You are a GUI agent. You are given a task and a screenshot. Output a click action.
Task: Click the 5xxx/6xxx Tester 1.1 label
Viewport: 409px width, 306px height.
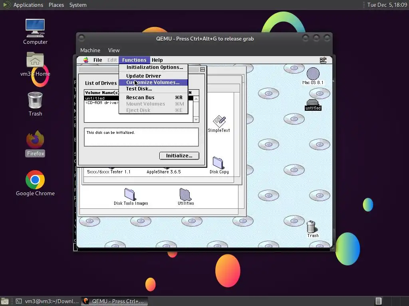pyautogui.click(x=109, y=172)
